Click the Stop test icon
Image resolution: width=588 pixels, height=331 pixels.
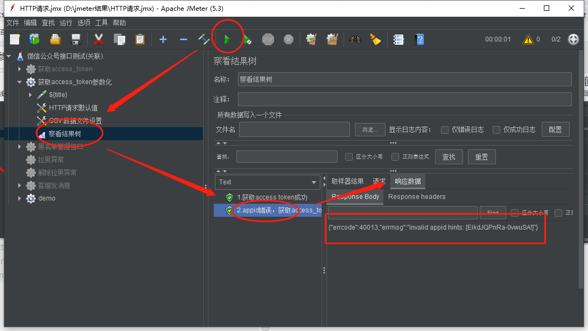coord(268,39)
